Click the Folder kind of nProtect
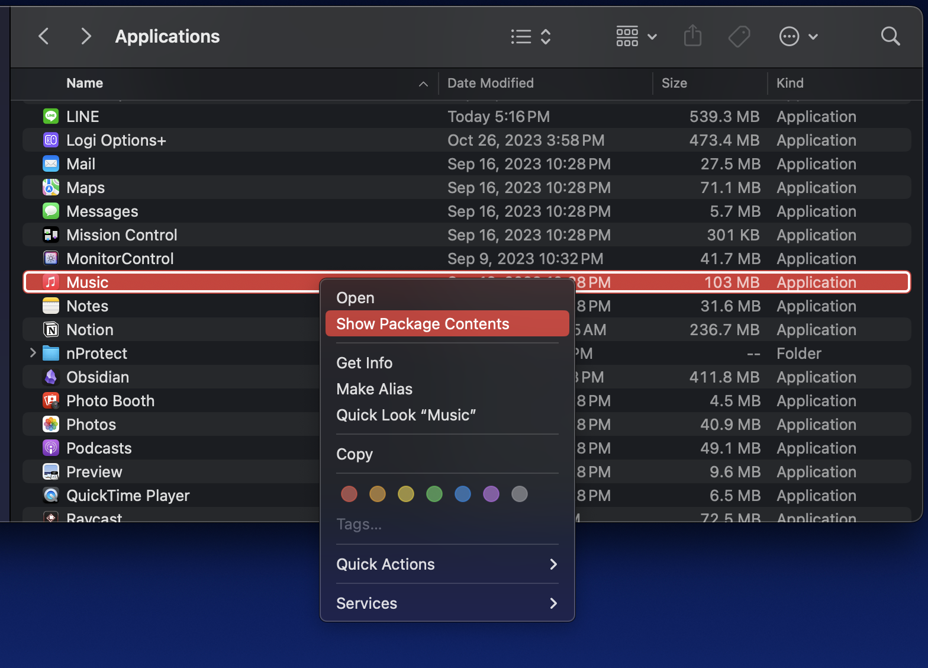This screenshot has width=928, height=668. point(799,354)
